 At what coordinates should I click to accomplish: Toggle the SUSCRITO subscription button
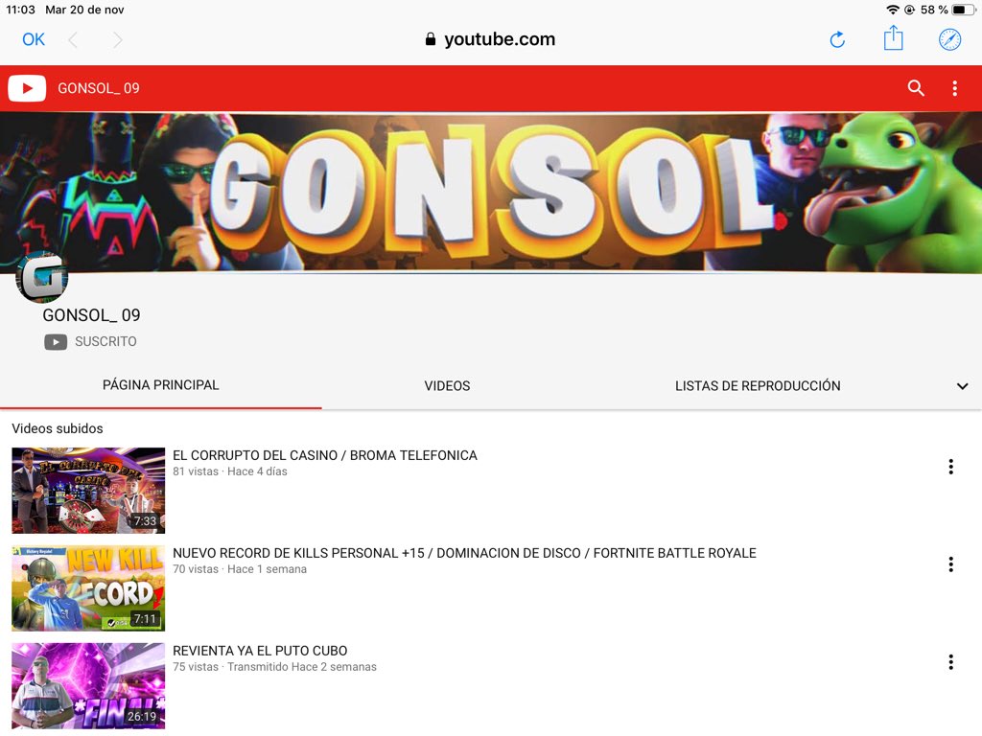(90, 342)
